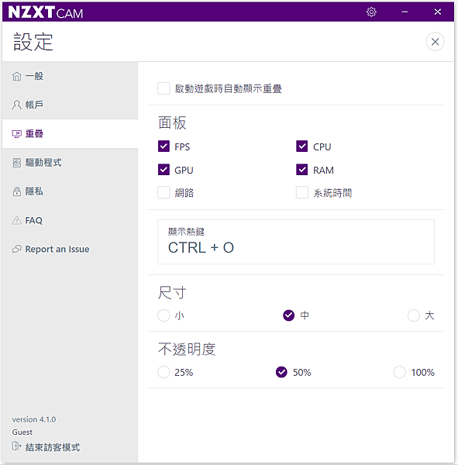The image size is (458, 465).
Task: Enable the 系統時間 panel checkbox
Action: tap(302, 192)
